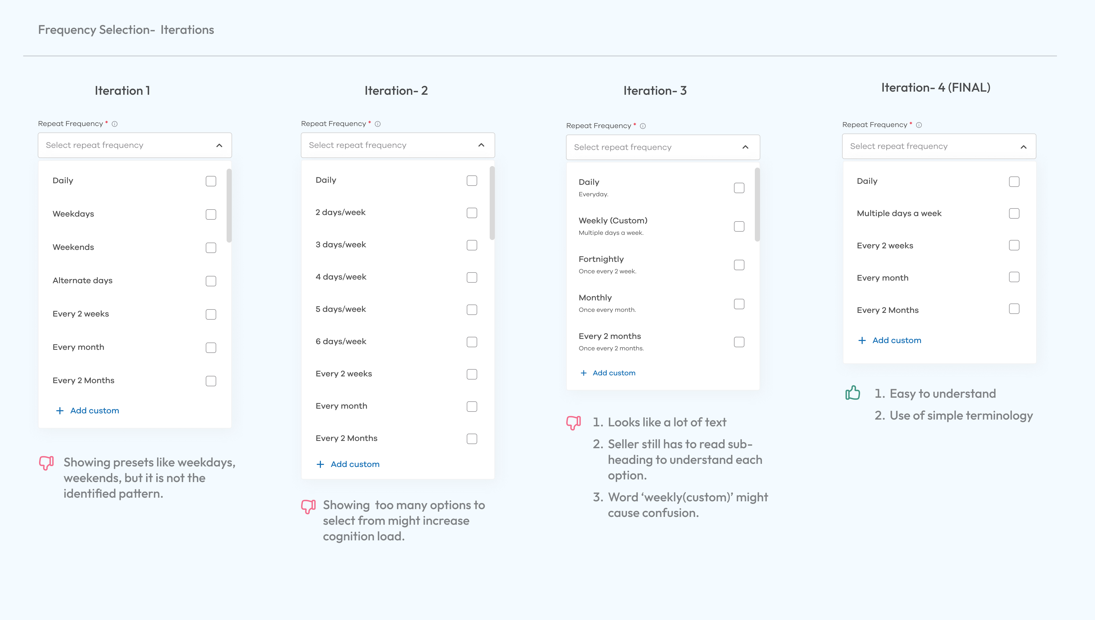Click thumbs-down icon under Iteration-2
This screenshot has height=620, width=1095.
coord(308,506)
